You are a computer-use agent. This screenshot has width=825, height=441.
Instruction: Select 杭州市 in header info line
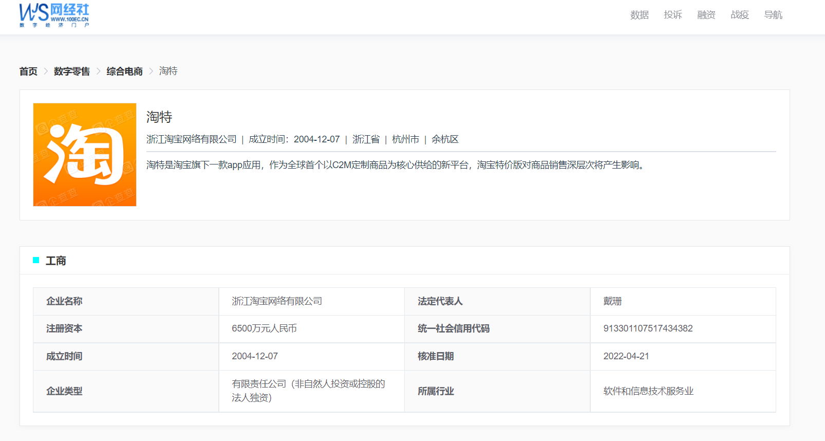coord(405,139)
